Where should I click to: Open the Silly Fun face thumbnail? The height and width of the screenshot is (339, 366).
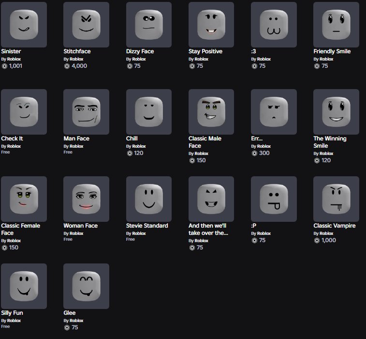(24, 286)
